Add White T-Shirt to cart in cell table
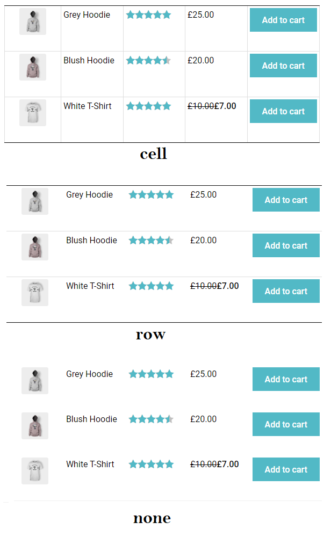Viewport: 331px width, 537px height. point(283,111)
